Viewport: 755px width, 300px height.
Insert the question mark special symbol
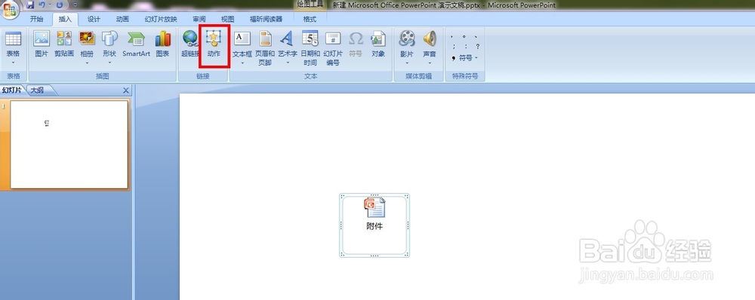pos(477,47)
